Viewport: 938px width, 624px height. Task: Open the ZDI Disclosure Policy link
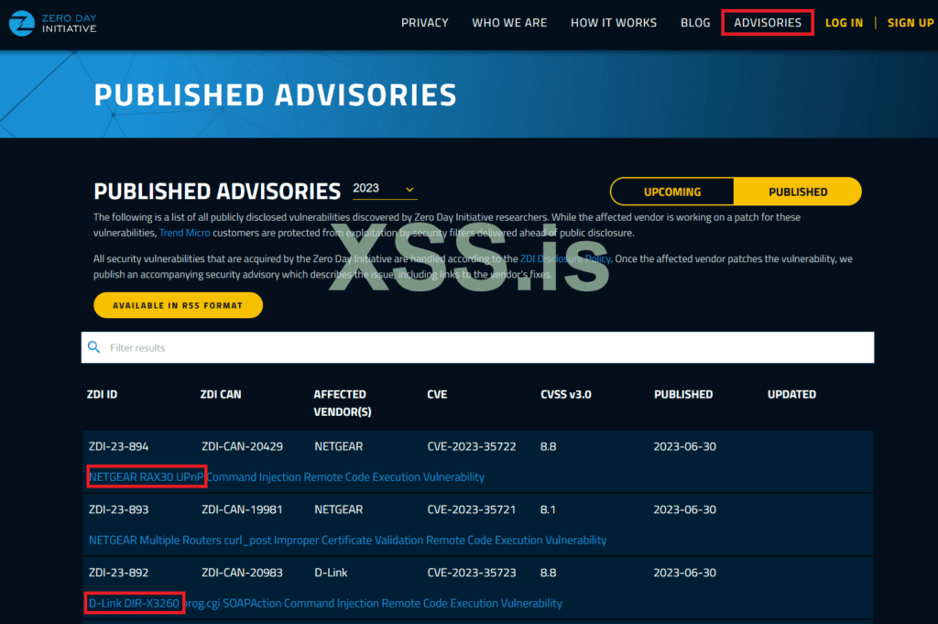[565, 259]
